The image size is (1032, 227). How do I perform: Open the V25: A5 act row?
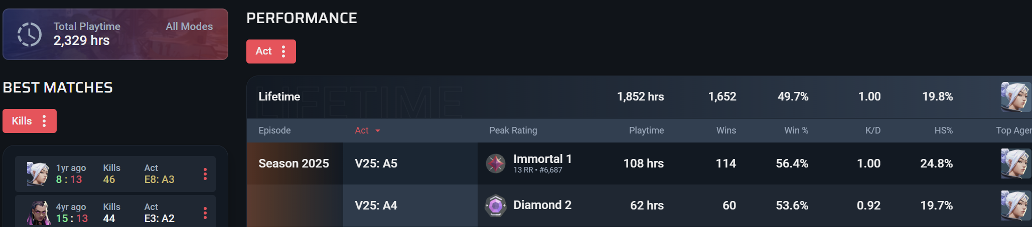[376, 163]
